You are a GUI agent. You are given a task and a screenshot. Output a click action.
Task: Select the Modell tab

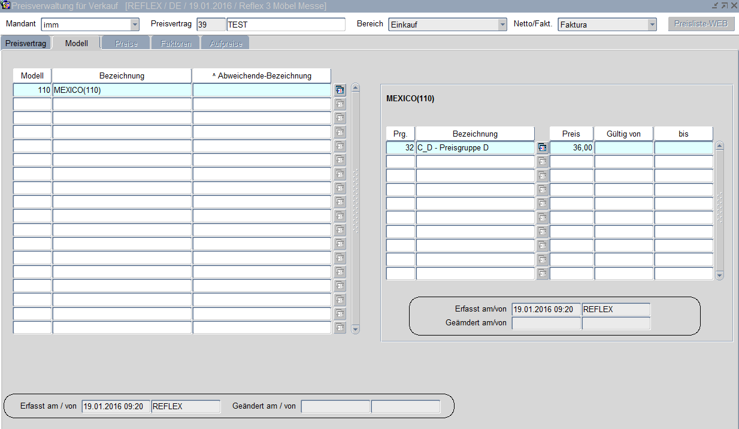[x=76, y=44]
